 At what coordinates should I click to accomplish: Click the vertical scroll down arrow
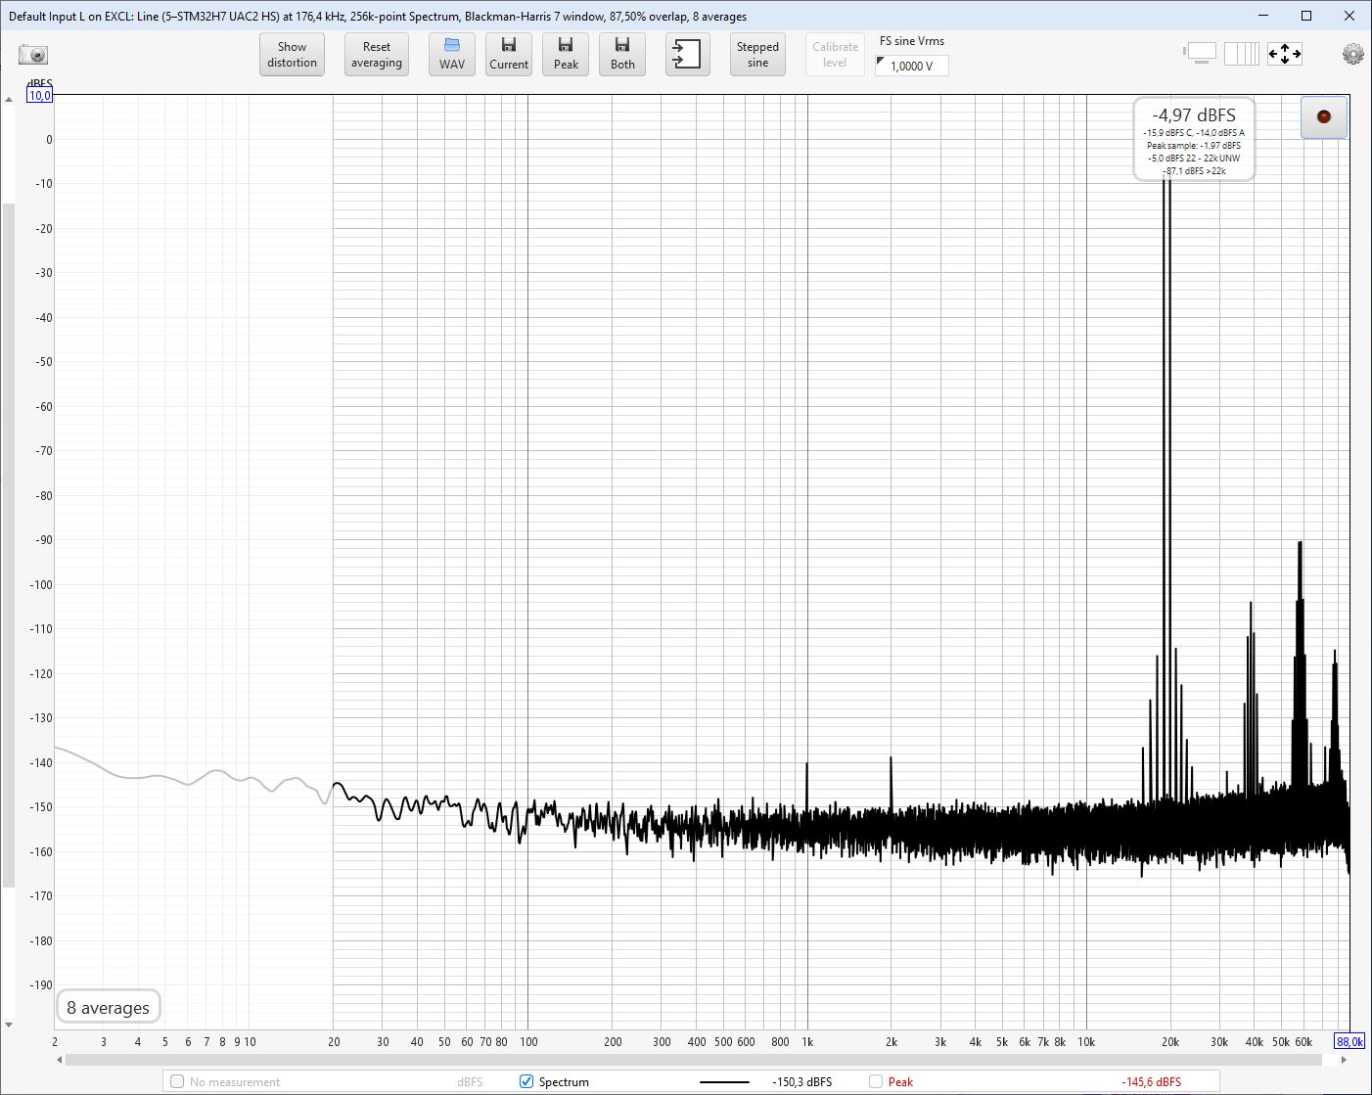point(9,1025)
